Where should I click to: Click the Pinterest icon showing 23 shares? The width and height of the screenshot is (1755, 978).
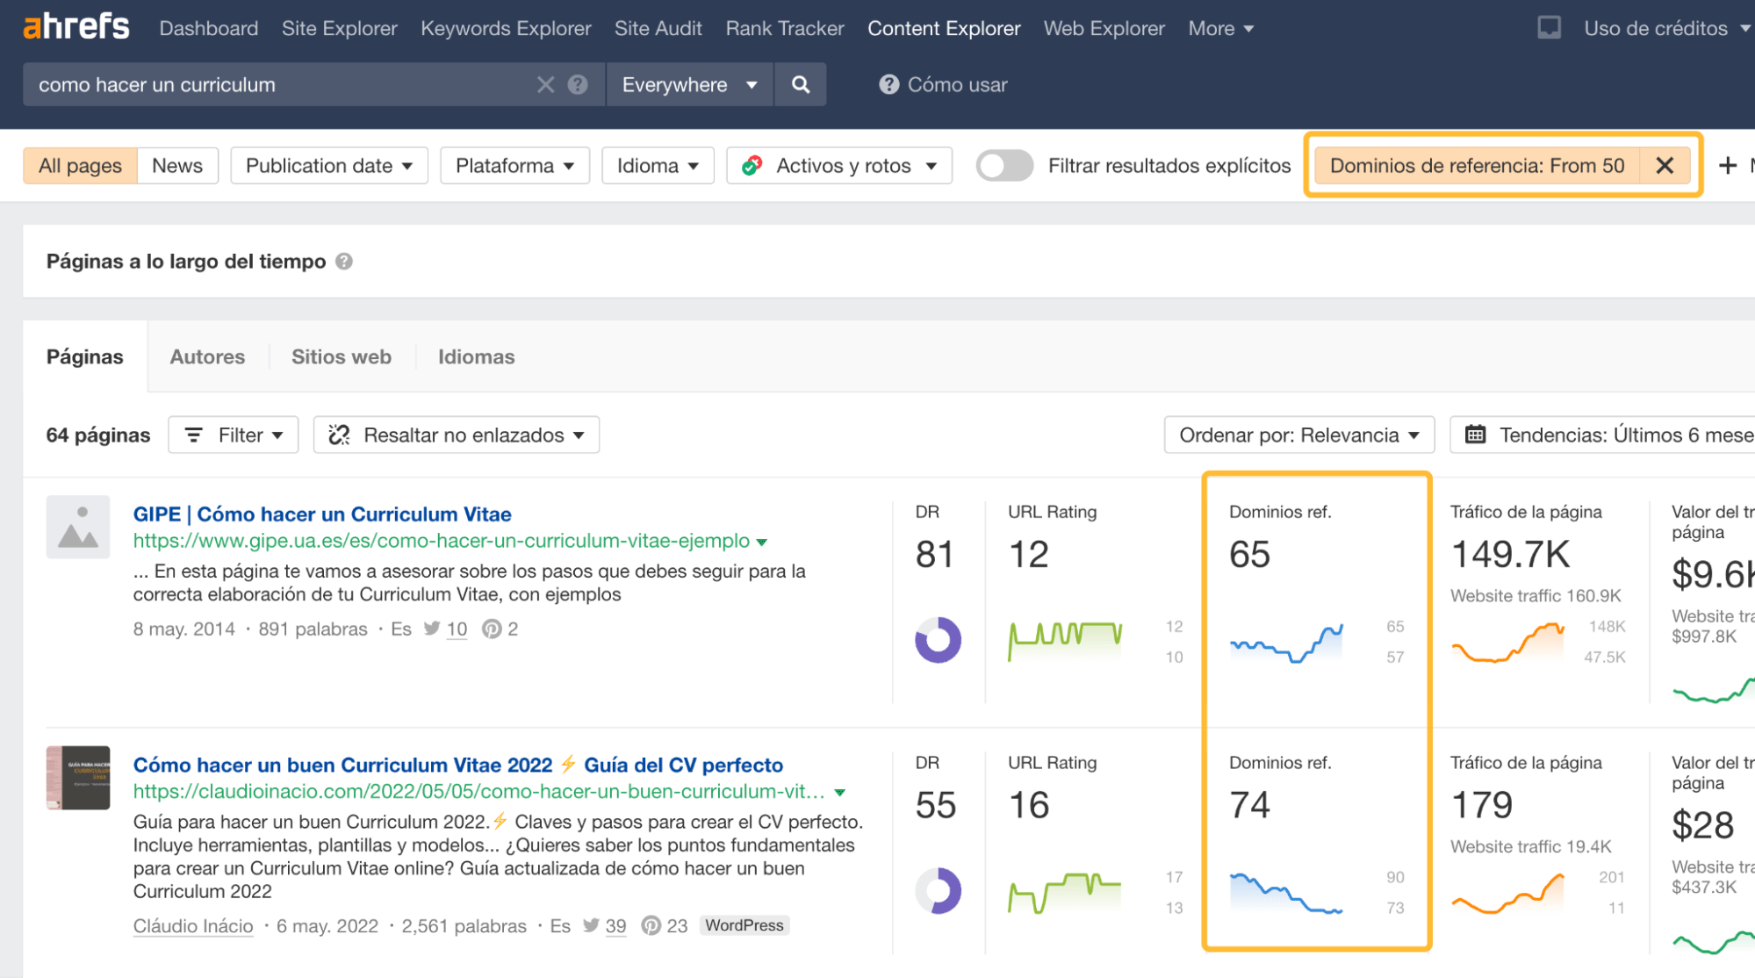(x=651, y=925)
